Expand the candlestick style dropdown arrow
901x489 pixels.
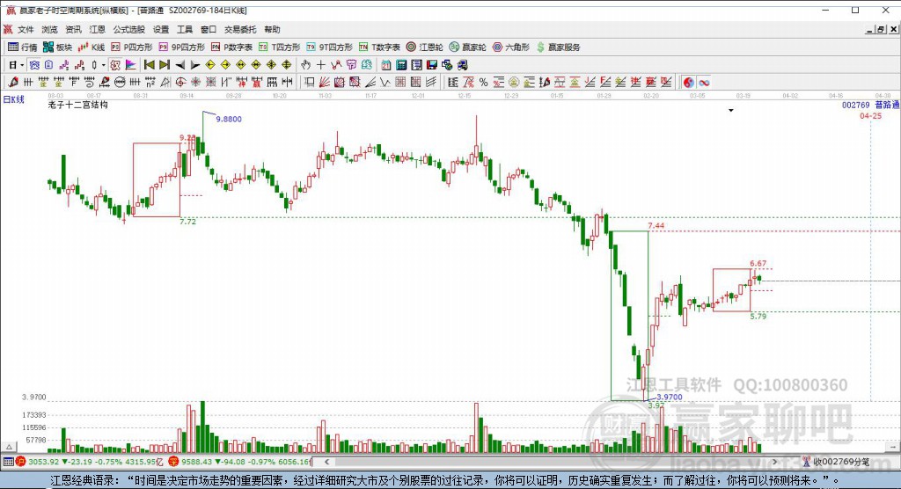(104, 65)
